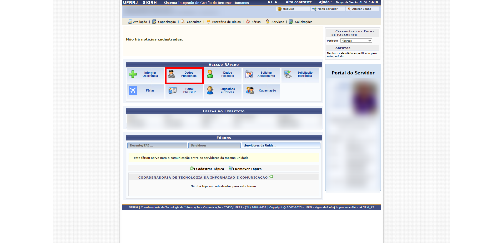Open the Escritório de Ideias menu
Image resolution: width=503 pixels, height=243 pixels.
coord(226,22)
